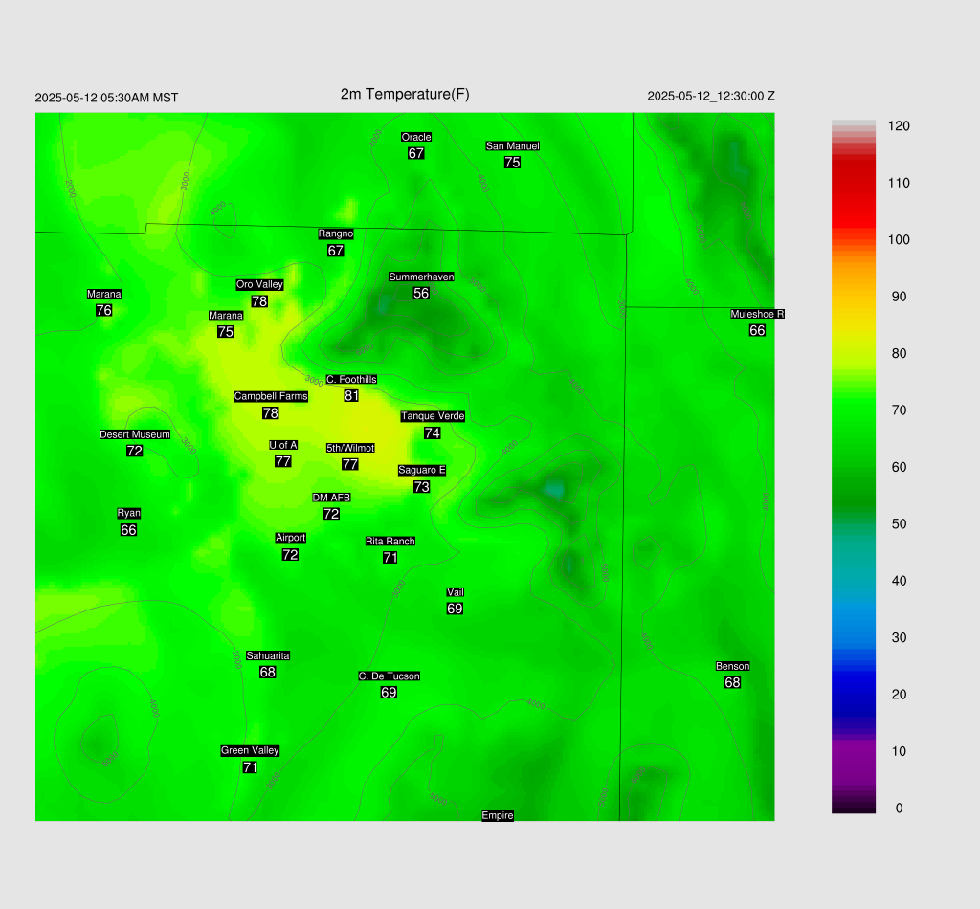Select the "U of A" station label
980x909 pixels.
(283, 445)
